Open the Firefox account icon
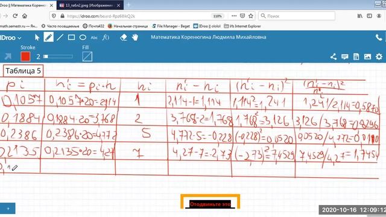 pos(379,16)
